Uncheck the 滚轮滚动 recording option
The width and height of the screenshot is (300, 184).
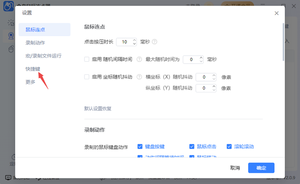click(229, 147)
